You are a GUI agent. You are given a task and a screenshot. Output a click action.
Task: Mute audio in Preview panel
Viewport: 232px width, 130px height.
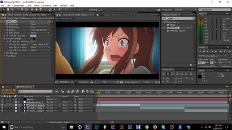tap(221, 51)
